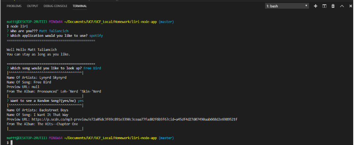
Task: Split the terminal with split icon
Action: pyautogui.click(x=324, y=6)
